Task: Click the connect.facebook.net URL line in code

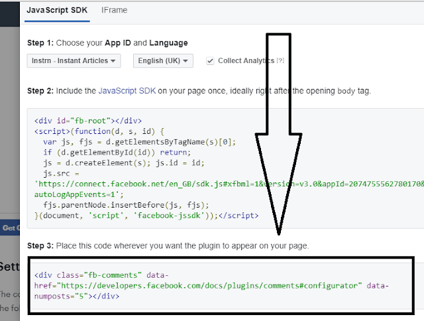Action: click(x=229, y=184)
